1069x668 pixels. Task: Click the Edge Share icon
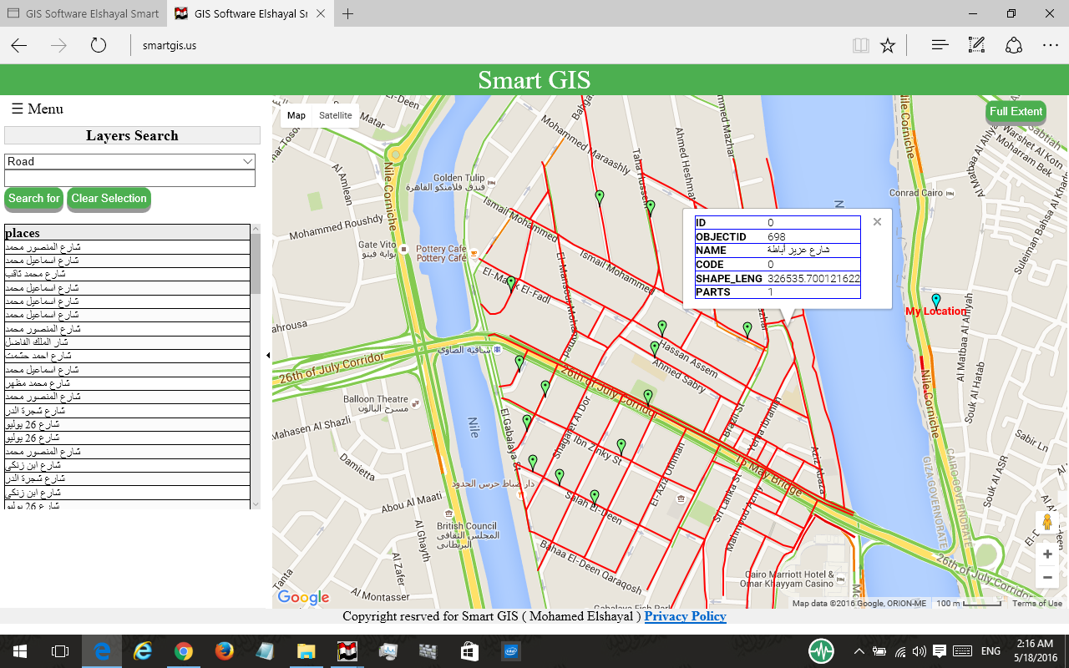[1014, 45]
